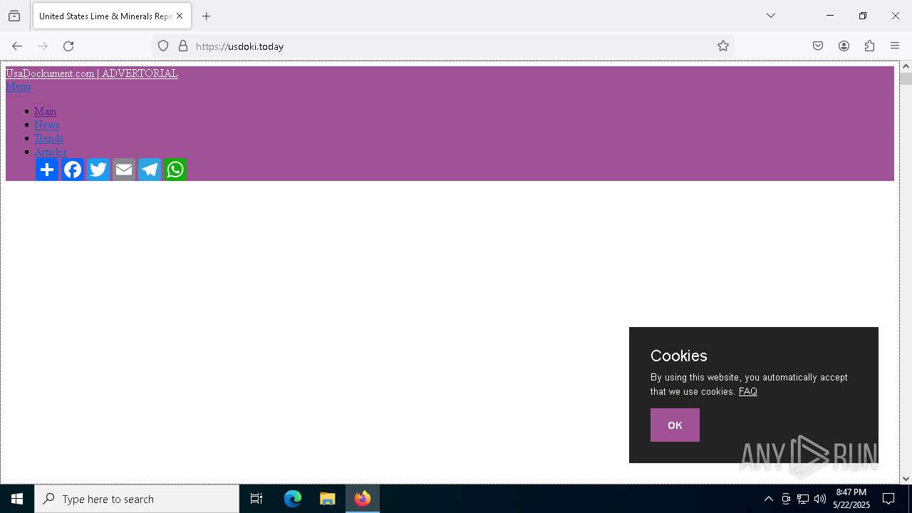Open the Firefox application menu
Viewport: 912px width, 513px height.
[x=895, y=46]
